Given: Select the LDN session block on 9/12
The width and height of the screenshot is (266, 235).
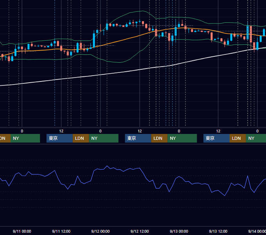Looking at the screenshot, I should tap(159, 138).
